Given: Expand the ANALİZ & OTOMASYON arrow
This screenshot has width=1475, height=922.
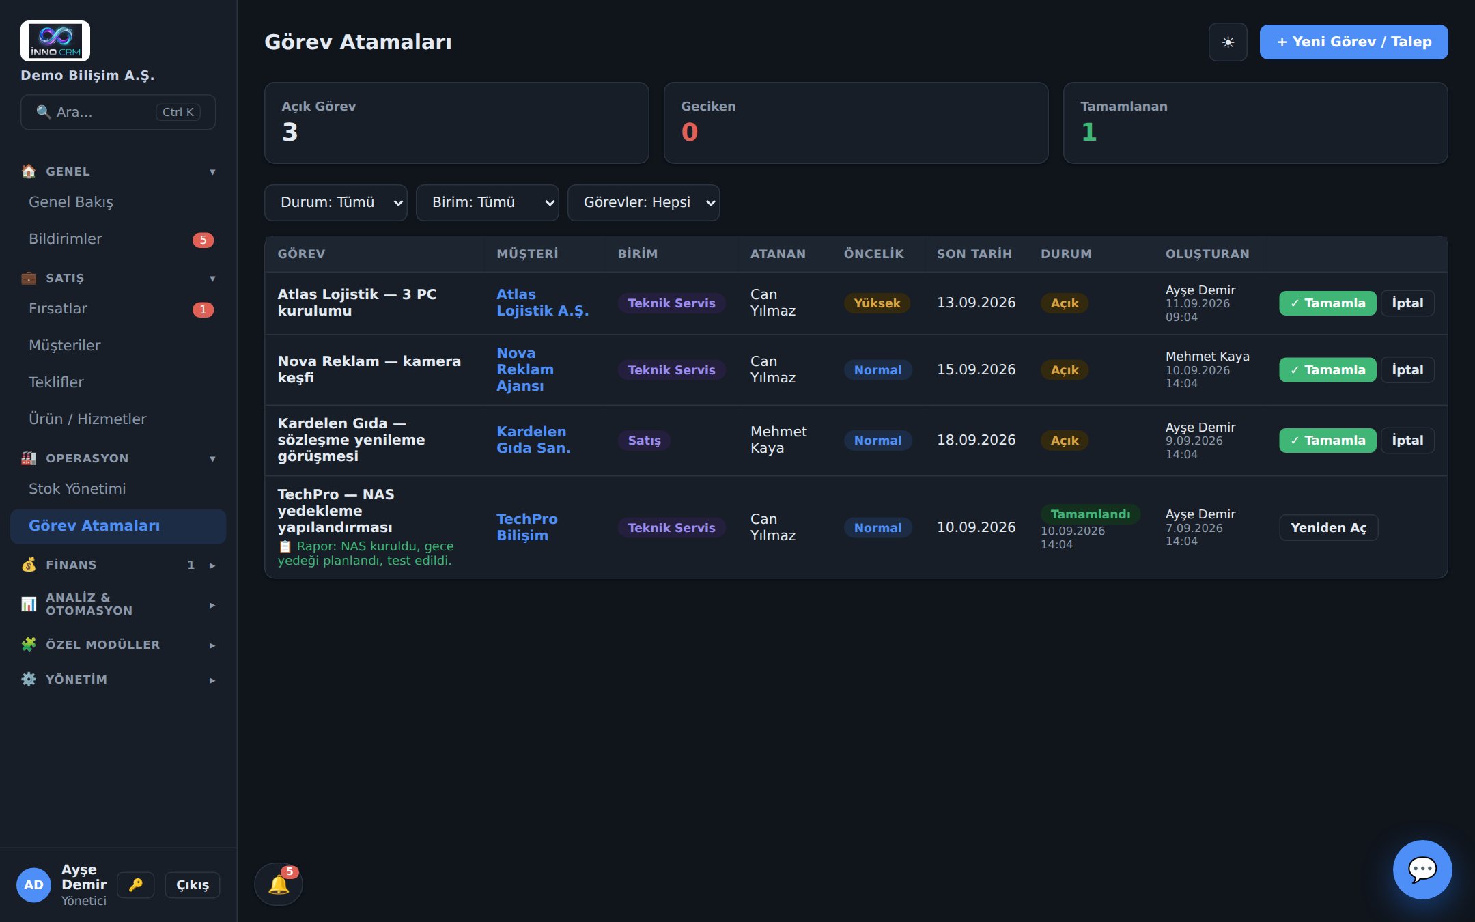Looking at the screenshot, I should coord(212,605).
